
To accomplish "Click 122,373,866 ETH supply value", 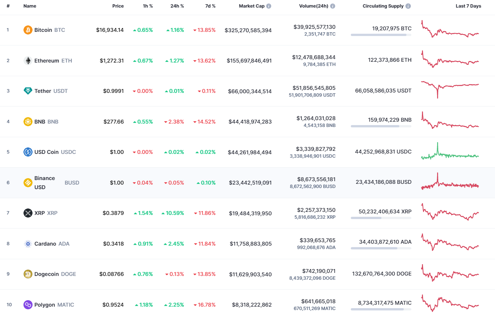I will tap(390, 60).
